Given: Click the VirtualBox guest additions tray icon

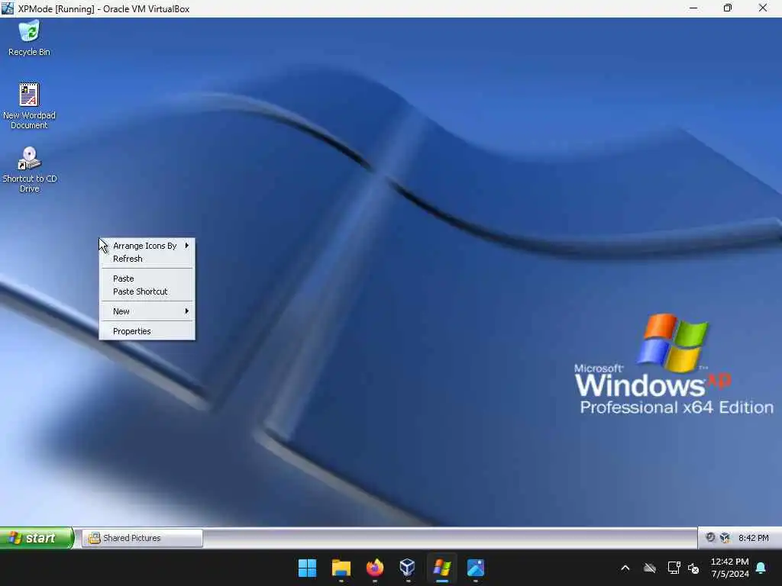Looking at the screenshot, I should click(x=725, y=538).
